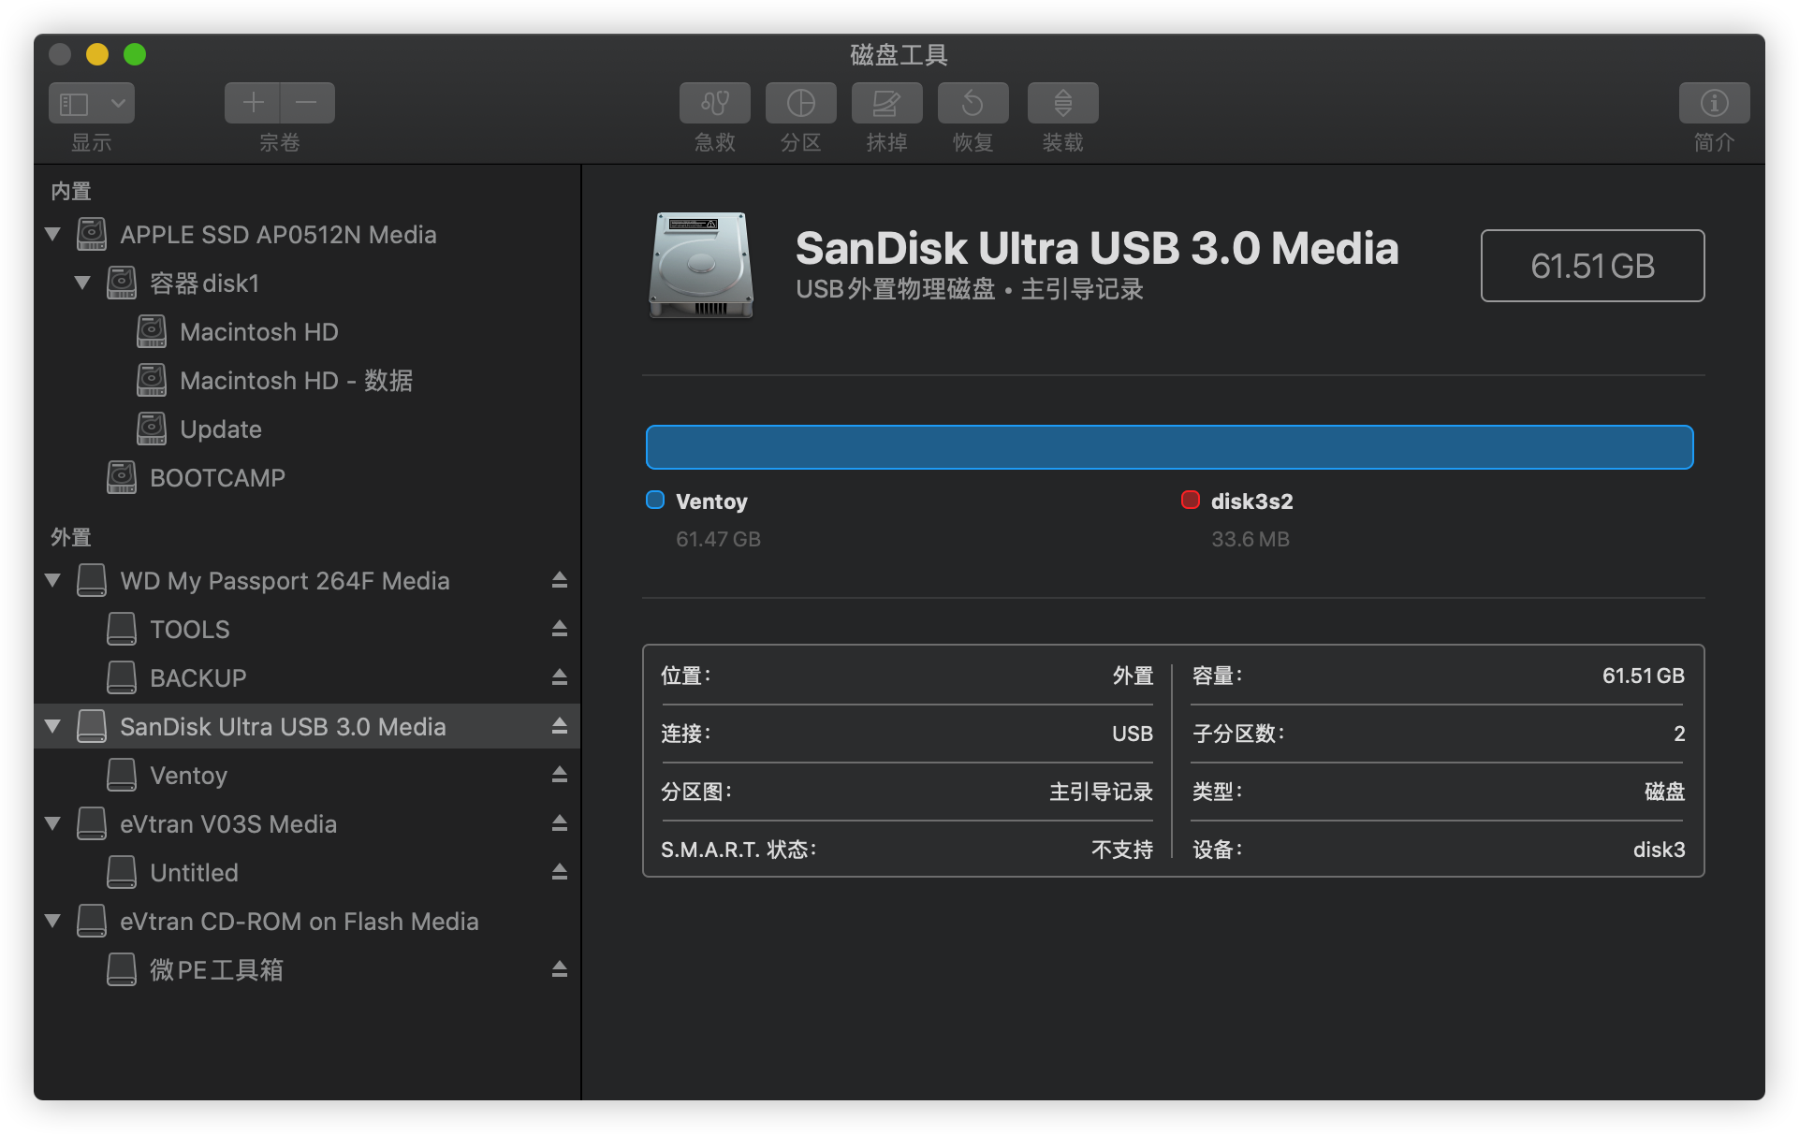Click the remove volume minus button

(x=307, y=103)
